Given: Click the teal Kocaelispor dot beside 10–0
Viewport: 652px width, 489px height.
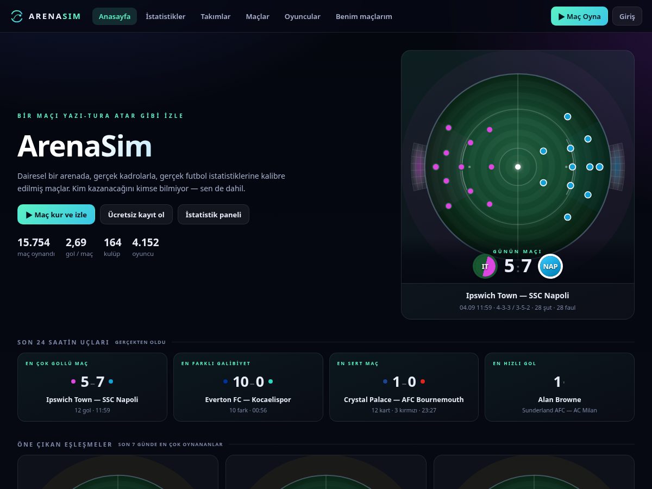Looking at the screenshot, I should pyautogui.click(x=271, y=381).
